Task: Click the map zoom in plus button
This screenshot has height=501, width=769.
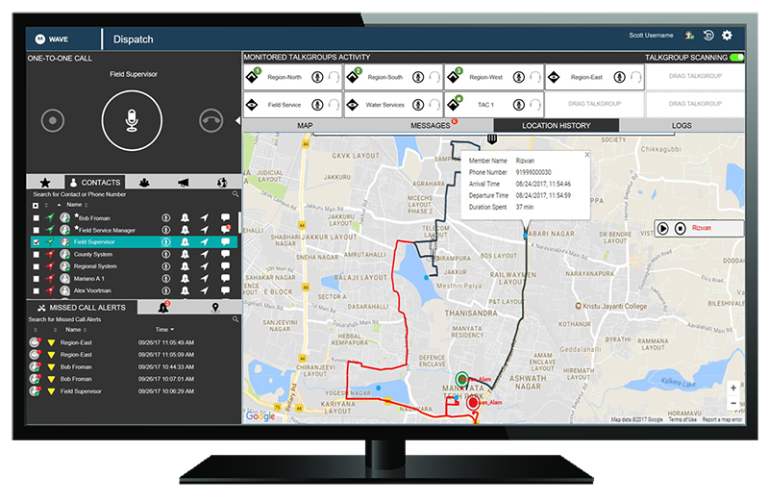Action: click(733, 387)
